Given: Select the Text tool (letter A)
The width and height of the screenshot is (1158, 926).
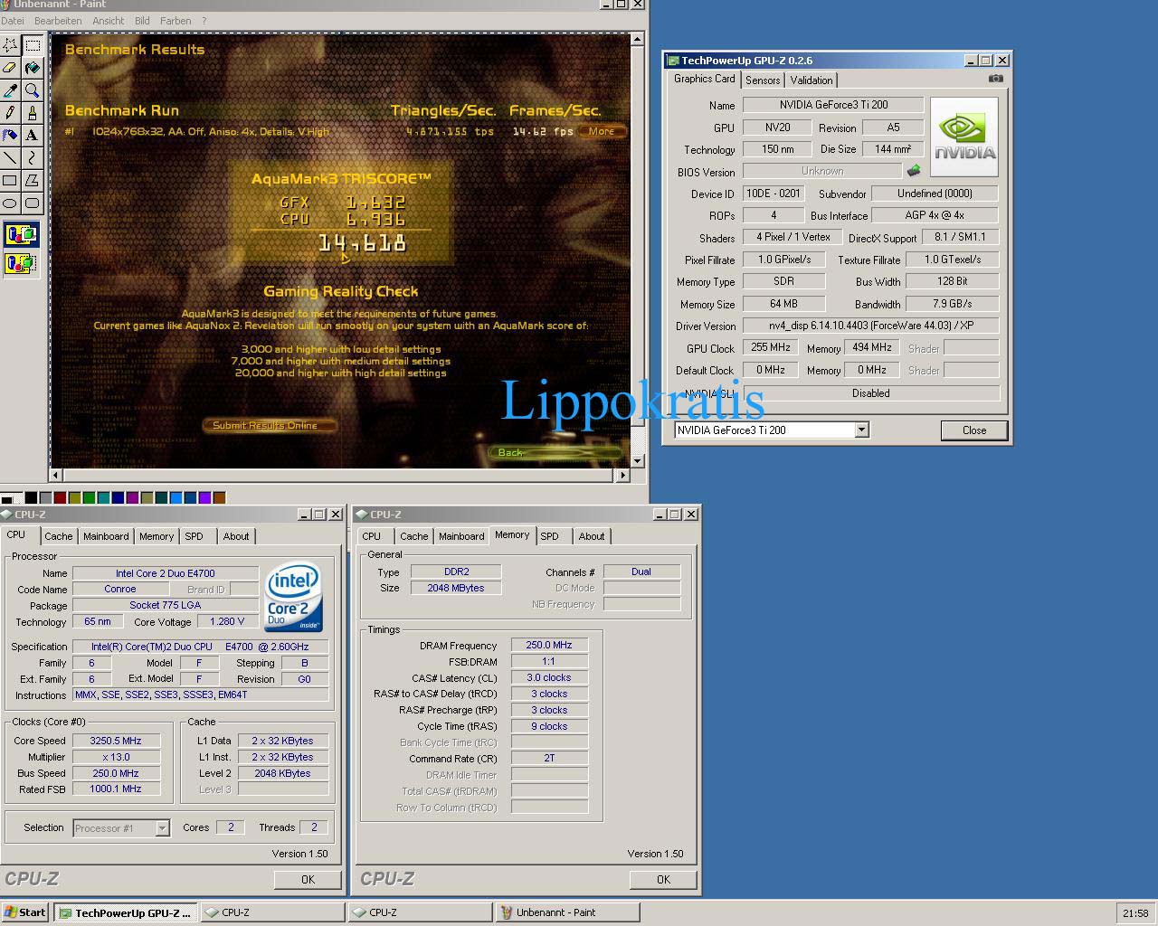Looking at the screenshot, I should tap(33, 135).
